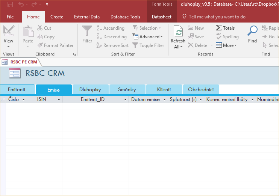Open the Emitent_ID column dropdown arrow
The height and width of the screenshot is (196, 279).
coord(125,100)
